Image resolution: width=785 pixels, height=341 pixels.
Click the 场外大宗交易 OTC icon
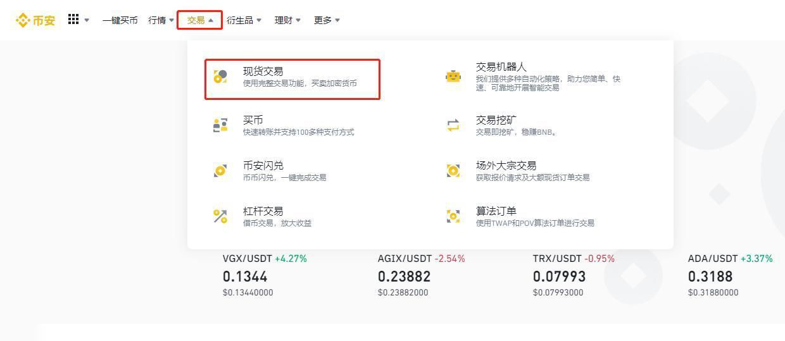point(453,171)
